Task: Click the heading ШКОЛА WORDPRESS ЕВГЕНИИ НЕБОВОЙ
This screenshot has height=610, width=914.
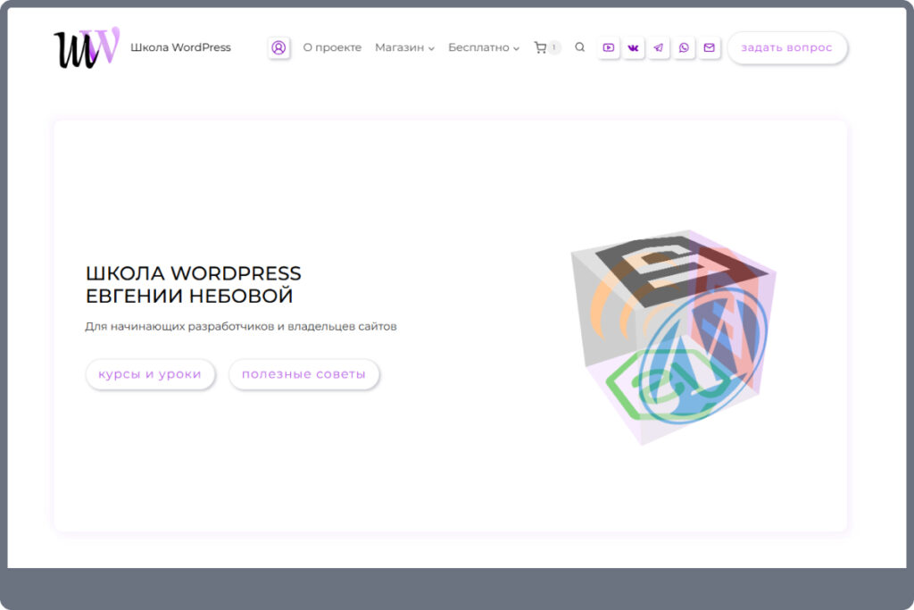Action: tap(193, 285)
